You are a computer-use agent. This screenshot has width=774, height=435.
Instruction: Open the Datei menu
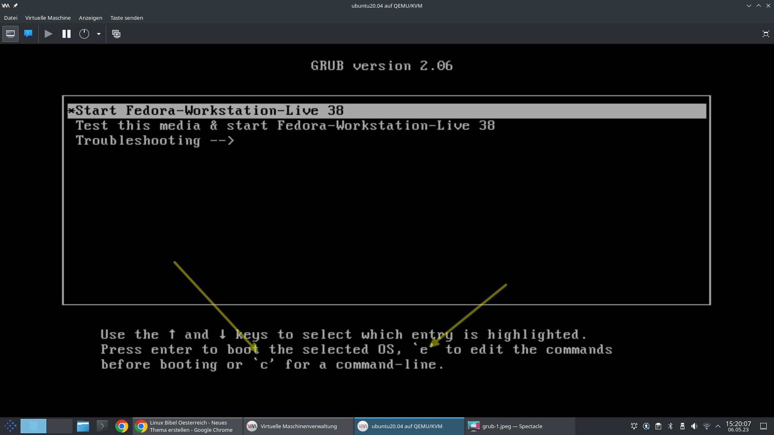pos(10,18)
